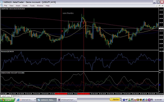Viewport: 164px width, 102px height.
Task: Minimize the inner chart window in the menu bar
Action: coord(156,6)
